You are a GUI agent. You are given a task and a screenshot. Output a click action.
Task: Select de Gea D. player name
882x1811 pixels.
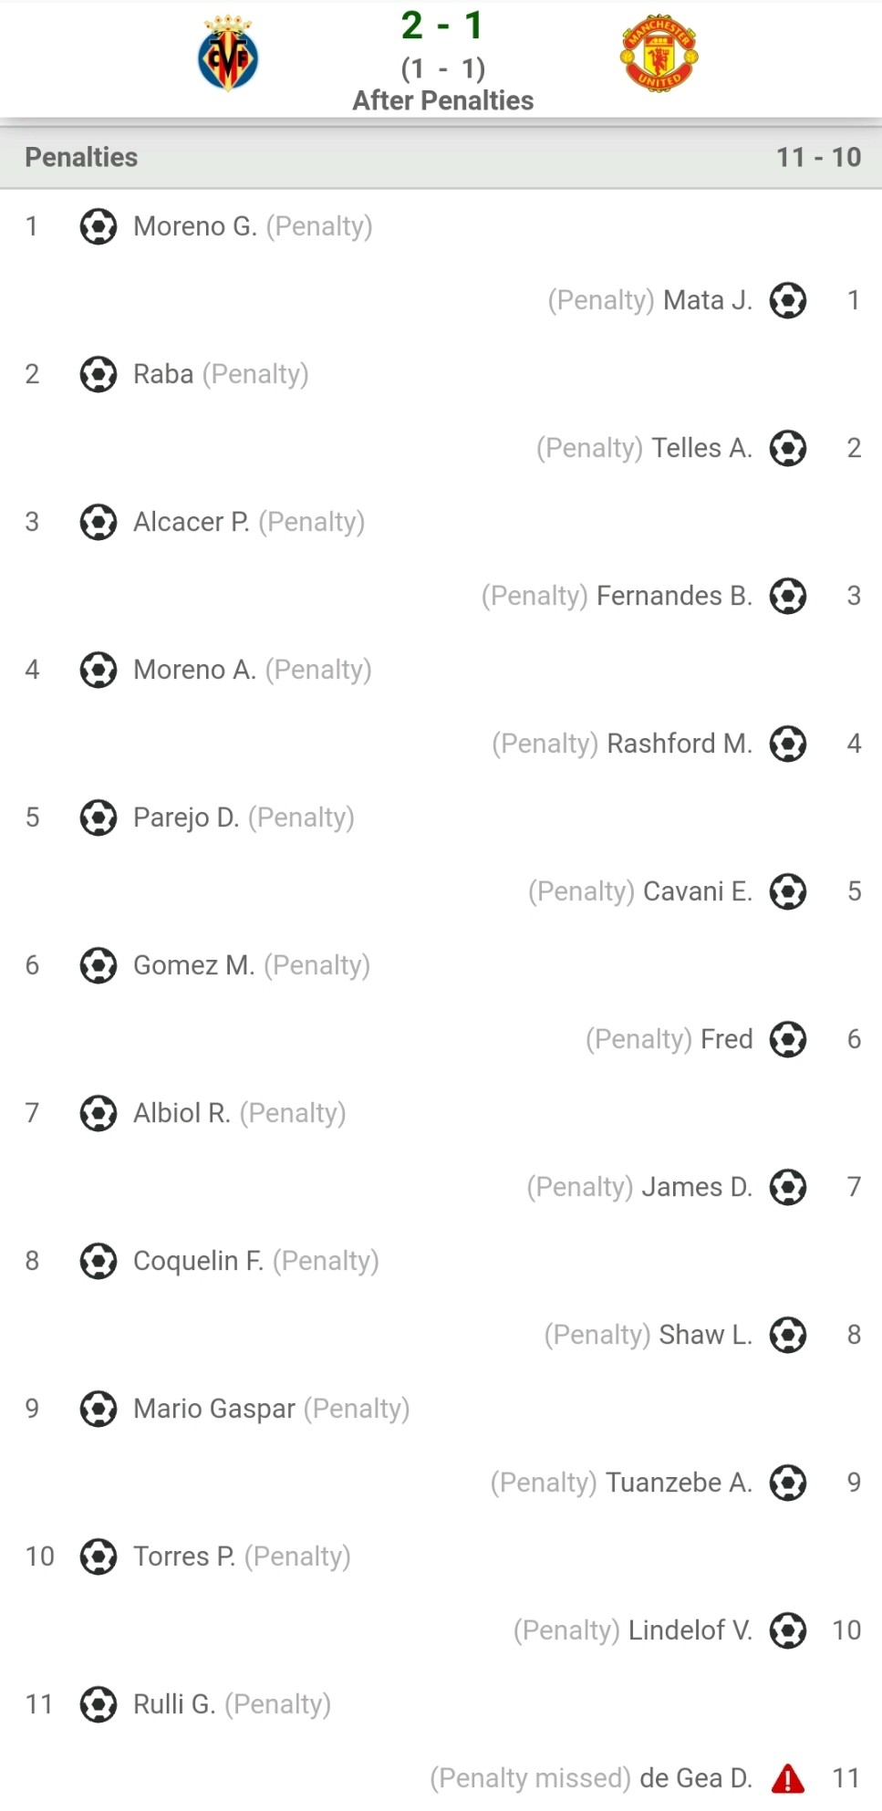[696, 1778]
